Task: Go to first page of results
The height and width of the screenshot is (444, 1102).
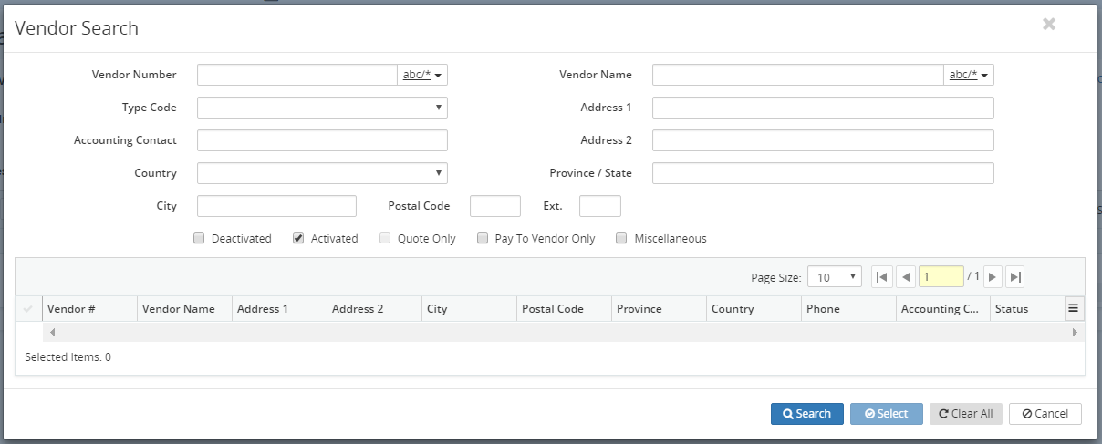Action: tap(881, 277)
